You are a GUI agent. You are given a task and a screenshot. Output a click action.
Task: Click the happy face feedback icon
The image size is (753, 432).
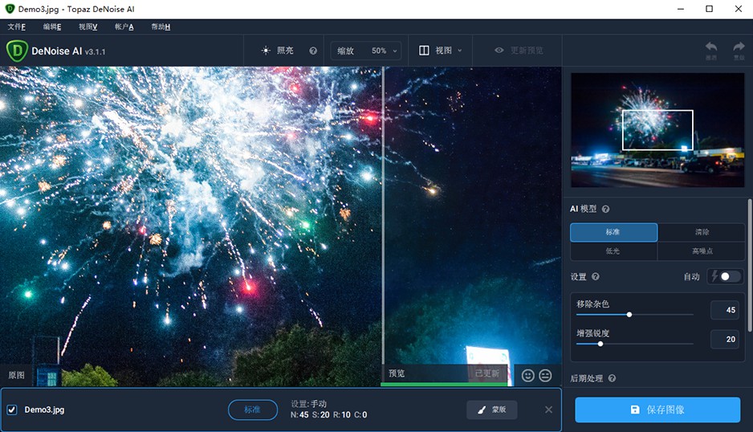527,376
